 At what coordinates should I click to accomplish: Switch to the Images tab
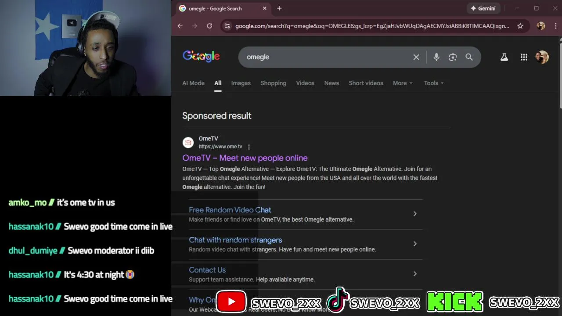pos(241,83)
